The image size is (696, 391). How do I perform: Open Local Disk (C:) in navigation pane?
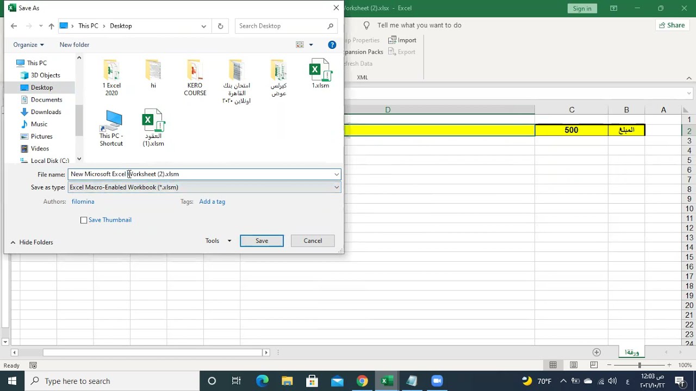pos(49,161)
